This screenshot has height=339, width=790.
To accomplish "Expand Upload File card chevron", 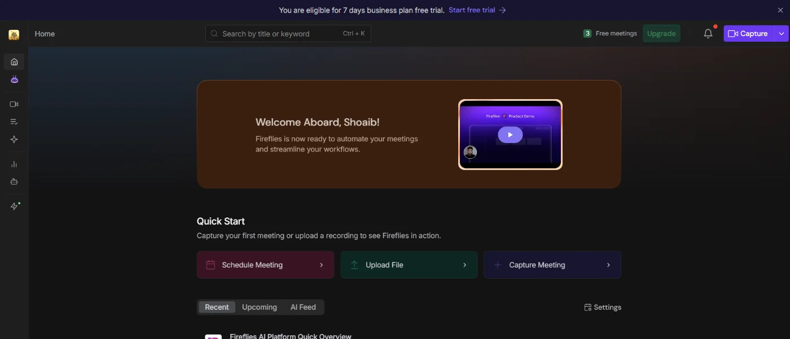I will [x=465, y=265].
